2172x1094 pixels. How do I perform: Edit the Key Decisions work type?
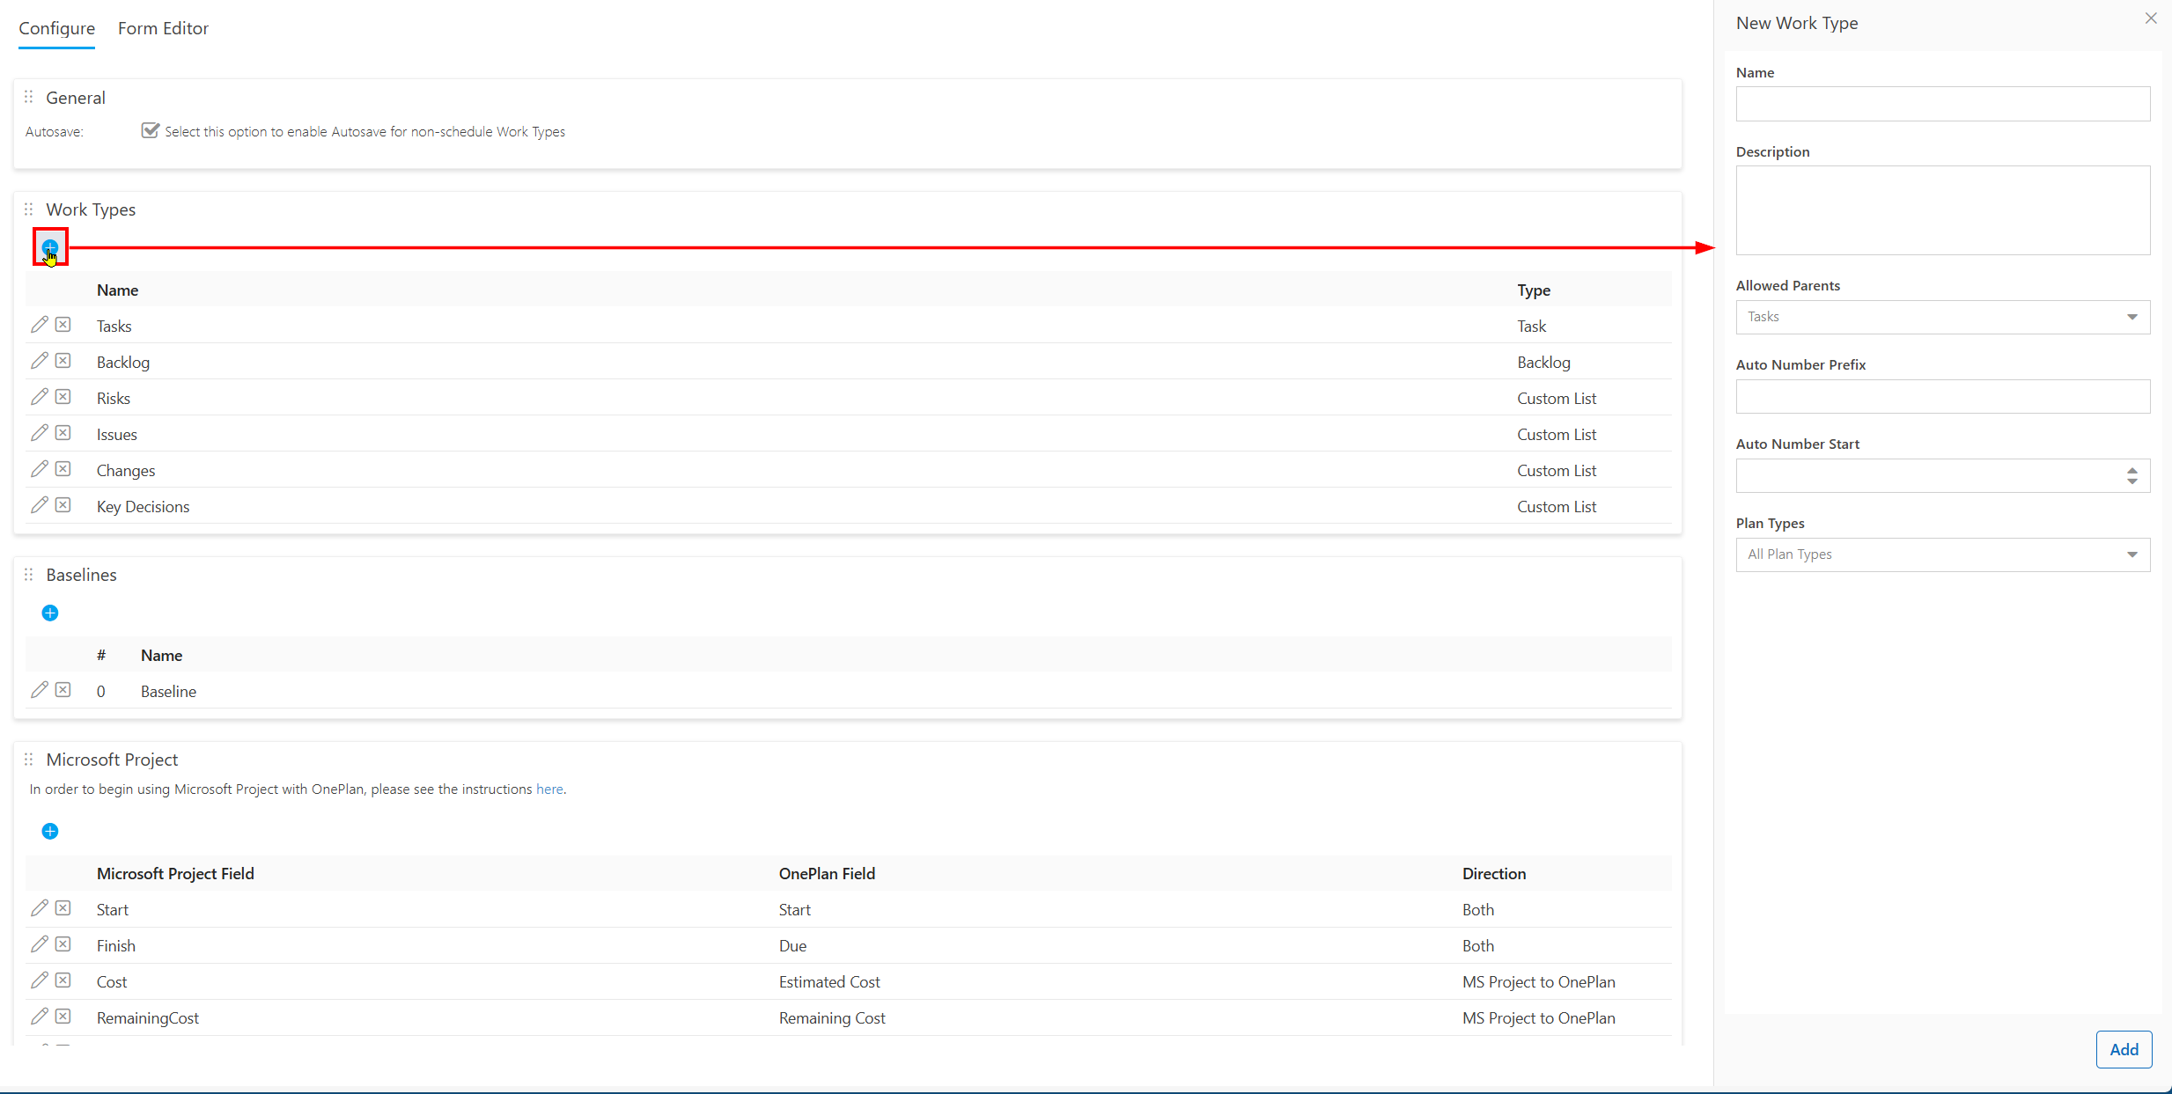point(39,505)
